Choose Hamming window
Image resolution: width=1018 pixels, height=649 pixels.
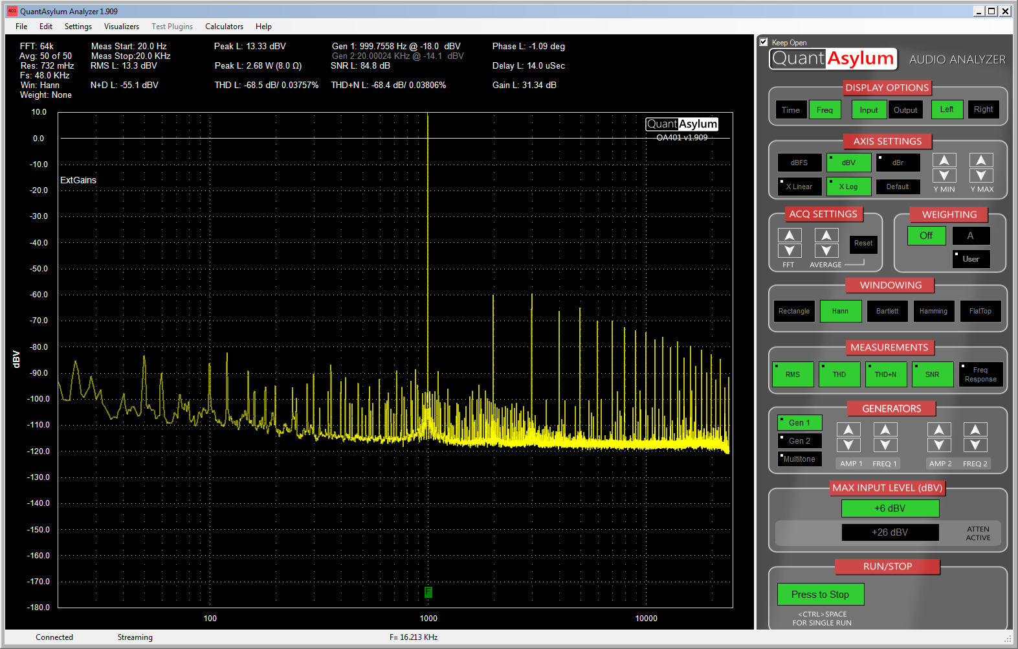[934, 312]
